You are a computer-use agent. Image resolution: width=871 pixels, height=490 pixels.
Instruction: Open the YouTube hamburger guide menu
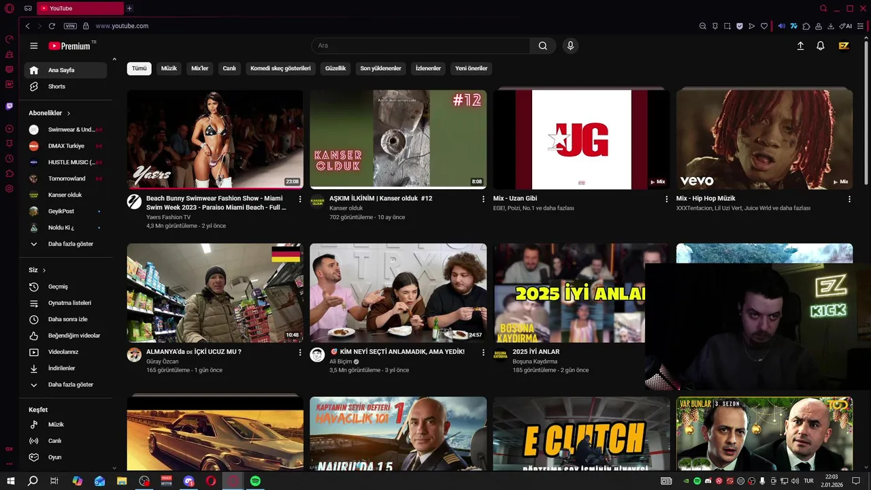[33, 46]
